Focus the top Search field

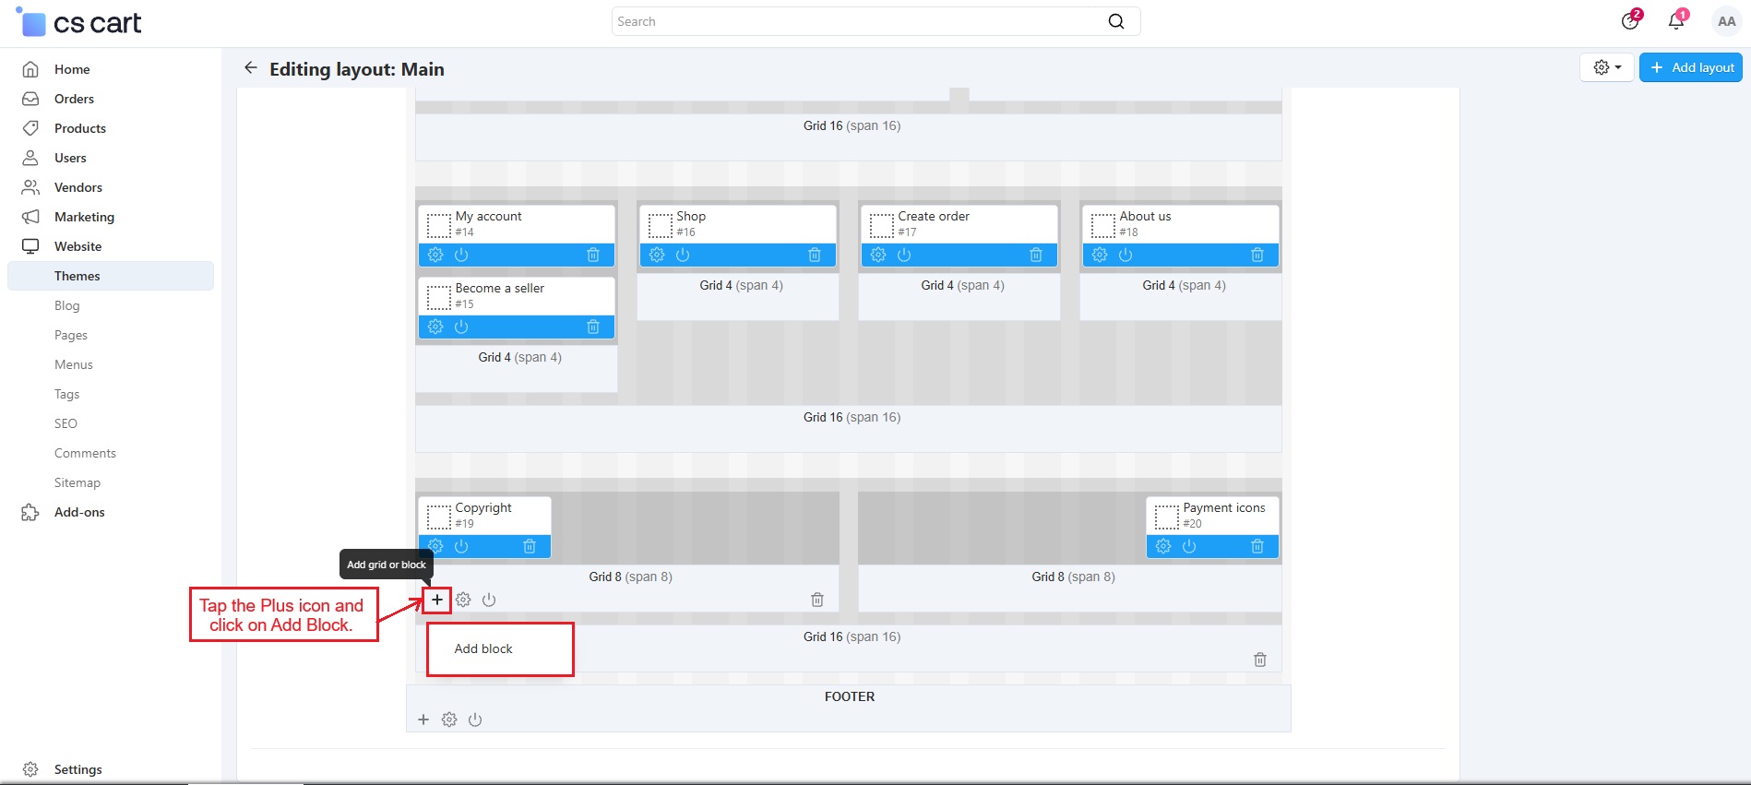click(x=858, y=21)
